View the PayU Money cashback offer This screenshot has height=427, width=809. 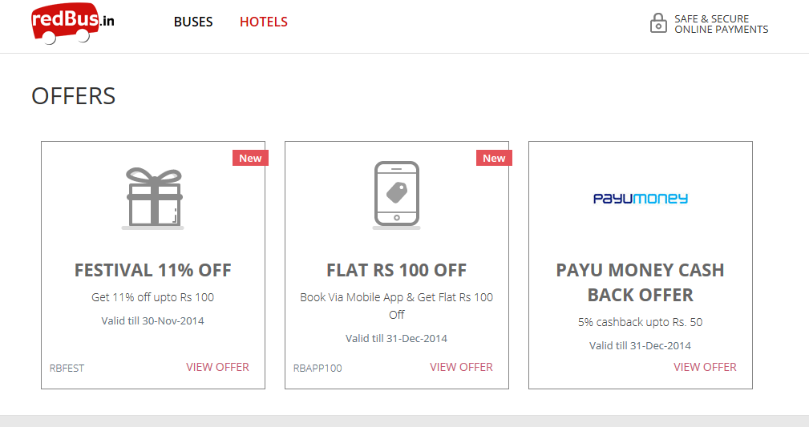click(x=705, y=367)
